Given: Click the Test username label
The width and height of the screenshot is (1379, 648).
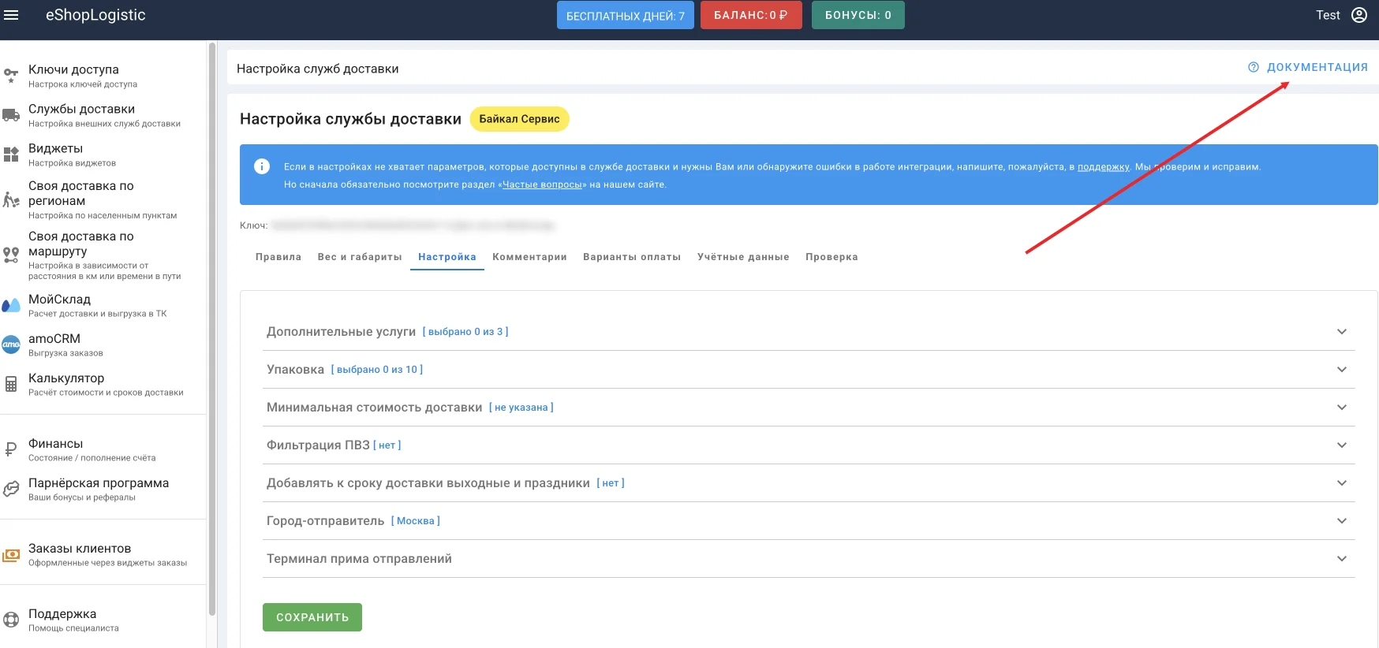Looking at the screenshot, I should click(x=1328, y=15).
